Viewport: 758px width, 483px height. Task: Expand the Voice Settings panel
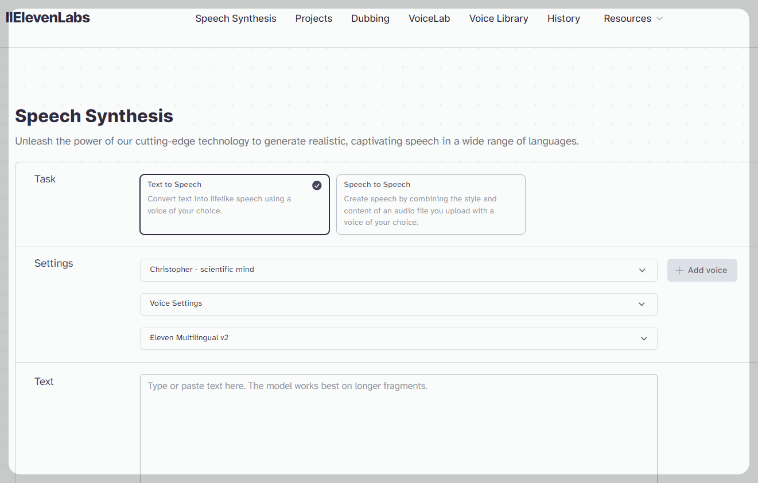pos(399,304)
